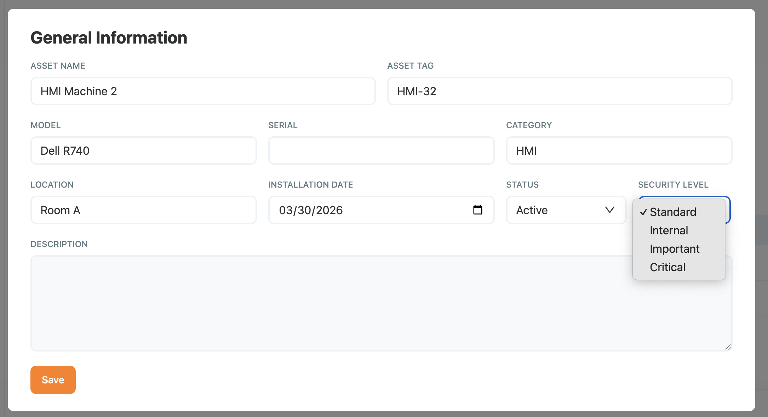The image size is (768, 417).
Task: Click the Category field showing HMI
Action: click(x=619, y=151)
